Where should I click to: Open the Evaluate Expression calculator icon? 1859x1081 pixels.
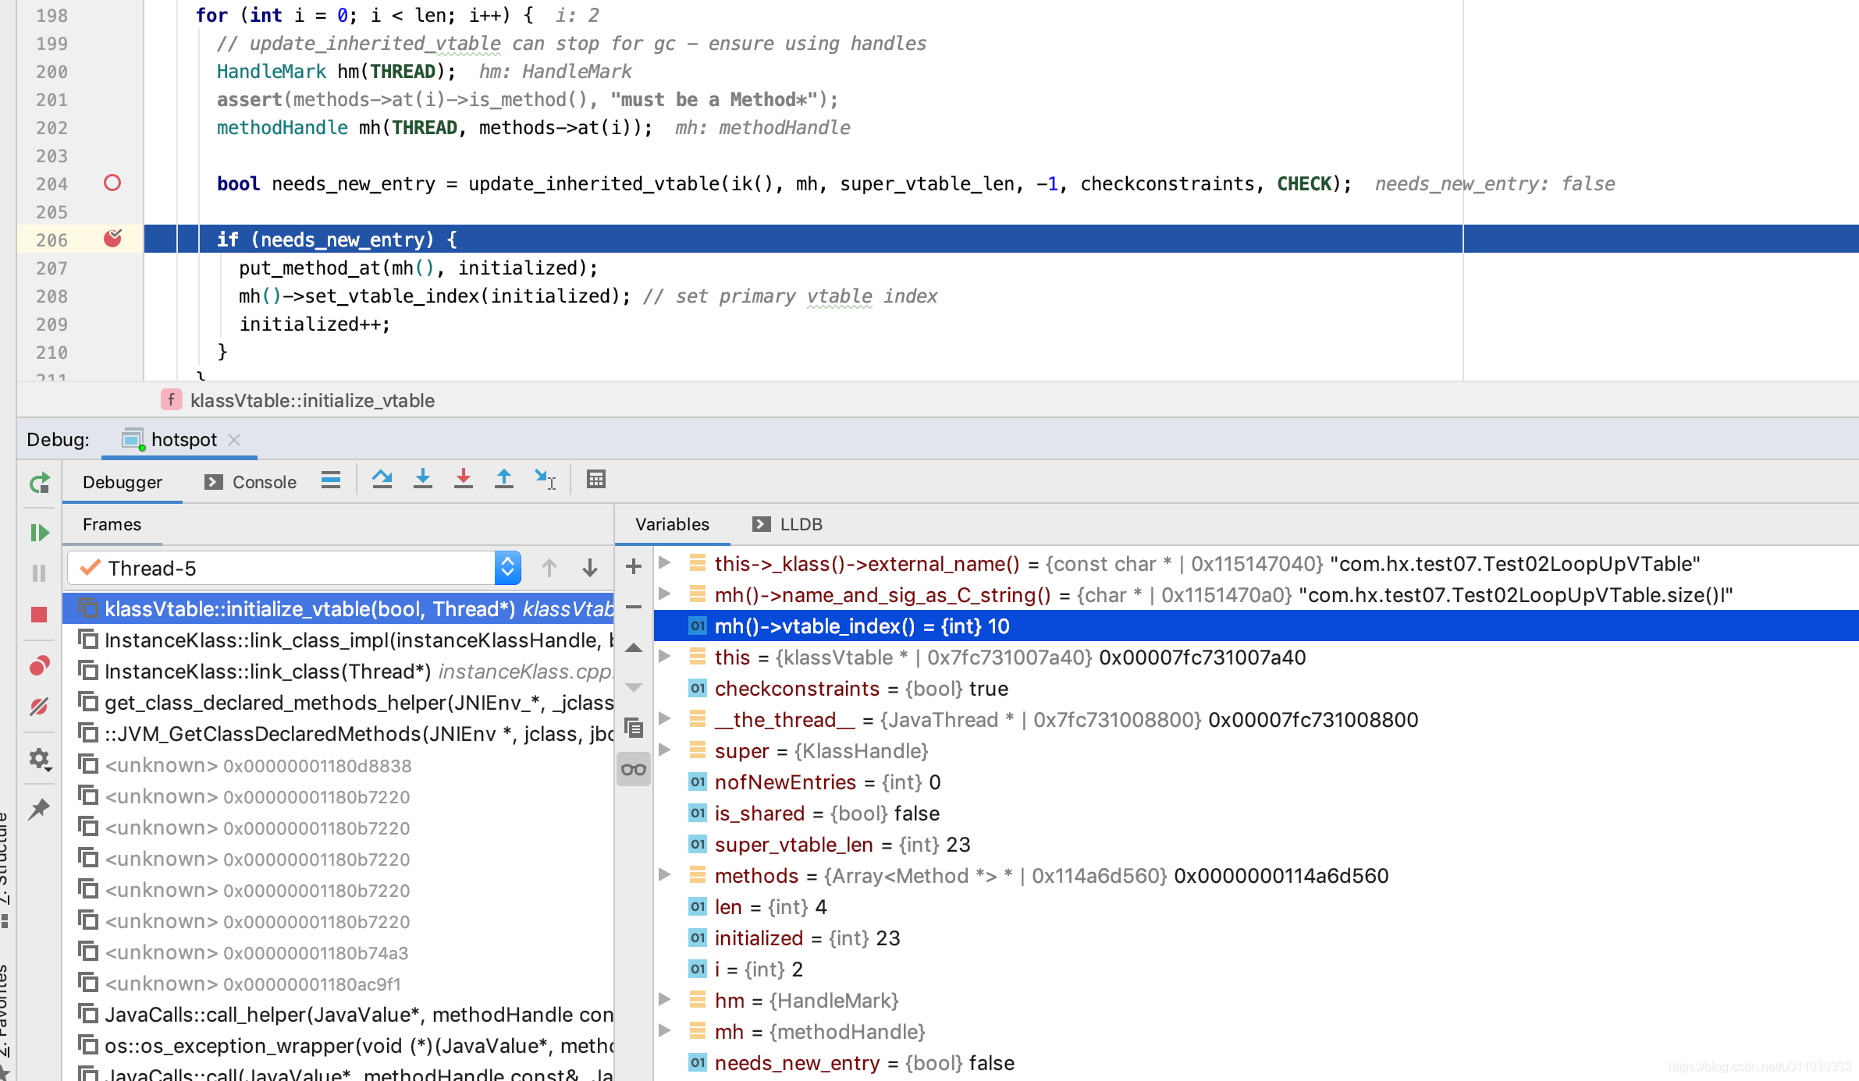pyautogui.click(x=595, y=479)
